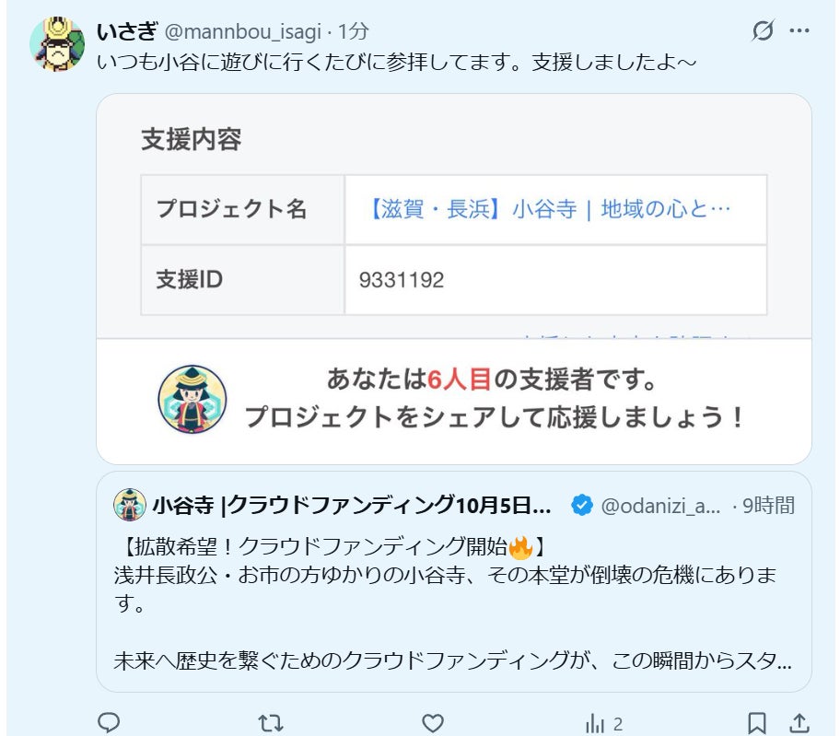The height and width of the screenshot is (736, 840).
Task: Open the three-dot more options menu
Action: [799, 30]
